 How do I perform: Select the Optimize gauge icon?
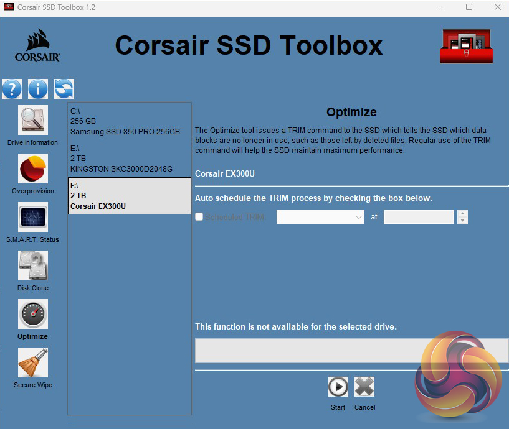pos(32,314)
